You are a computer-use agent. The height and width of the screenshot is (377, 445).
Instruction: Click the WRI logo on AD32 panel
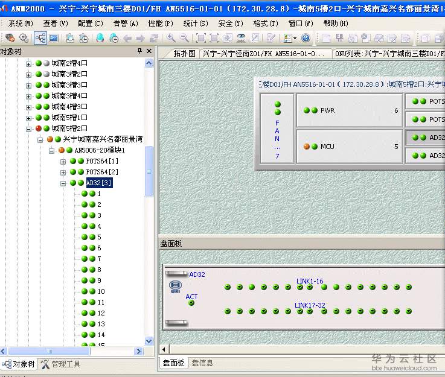tap(175, 287)
